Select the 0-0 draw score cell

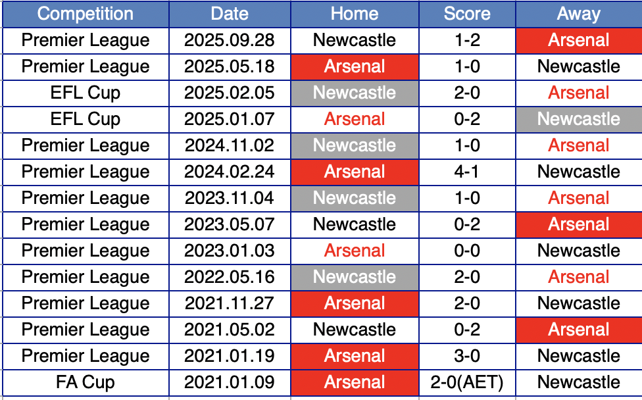[x=467, y=251]
